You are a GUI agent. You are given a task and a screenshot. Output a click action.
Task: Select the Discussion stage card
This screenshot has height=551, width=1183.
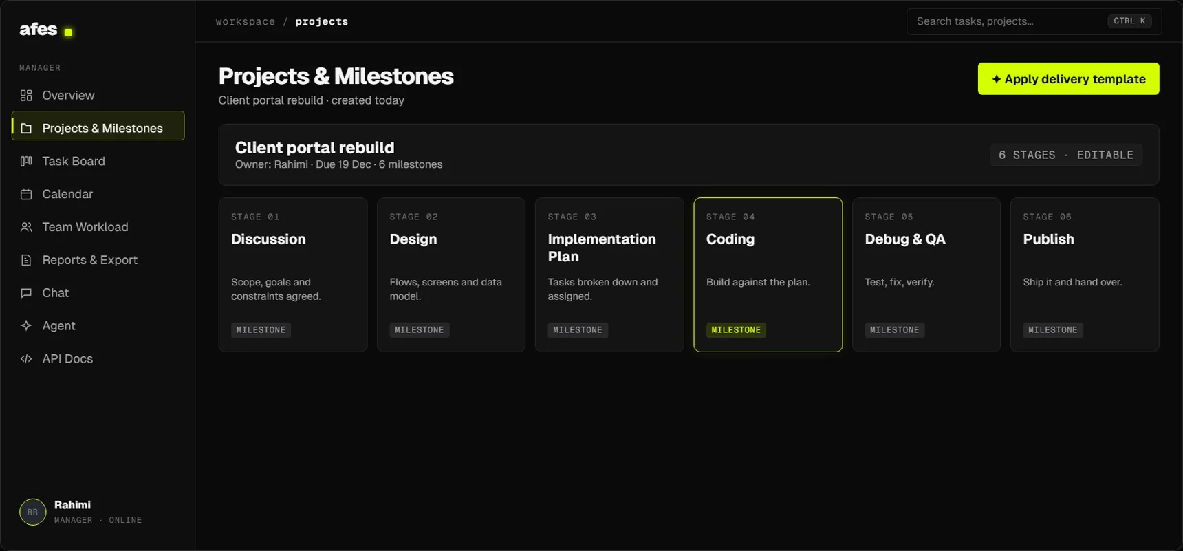point(293,274)
